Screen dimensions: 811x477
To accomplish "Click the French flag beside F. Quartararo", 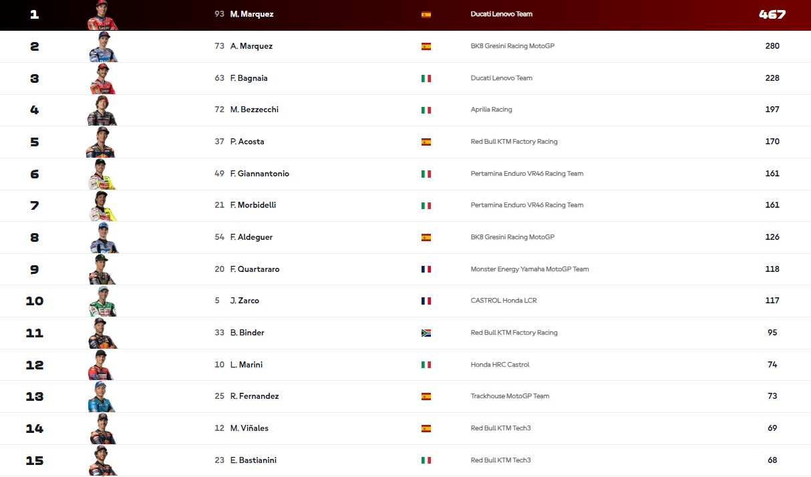I will tap(426, 269).
